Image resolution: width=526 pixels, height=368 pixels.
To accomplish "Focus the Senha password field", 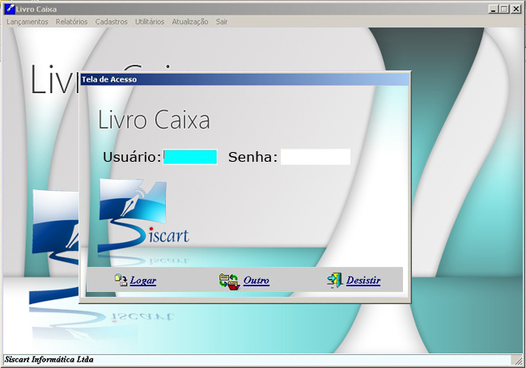I will pos(316,157).
